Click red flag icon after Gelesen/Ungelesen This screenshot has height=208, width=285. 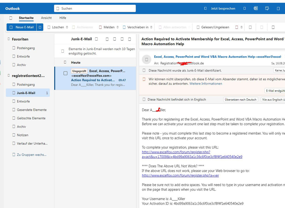[x=237, y=27]
